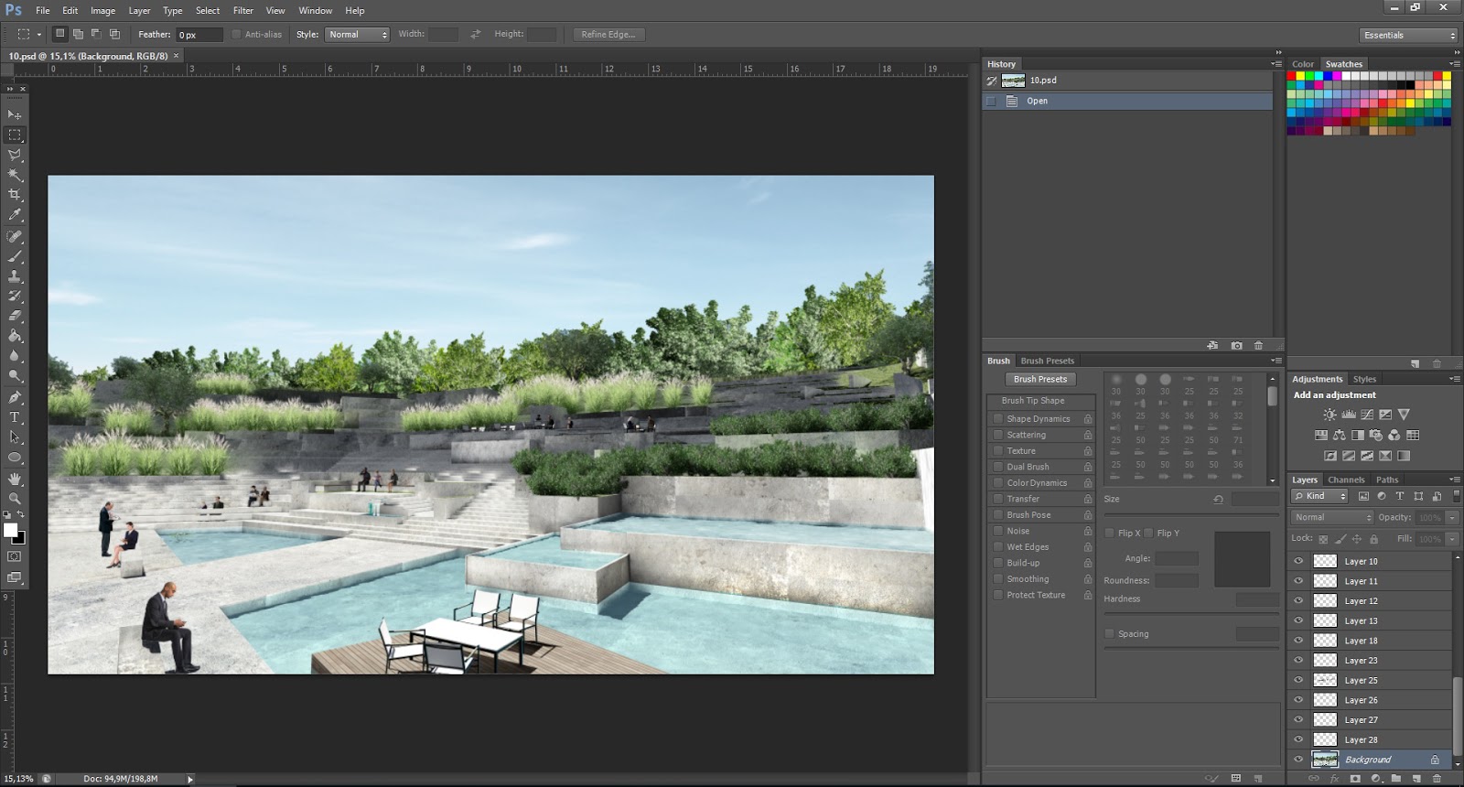Enable Shape Dynamics checkbox
This screenshot has width=1464, height=787.
coord(998,419)
